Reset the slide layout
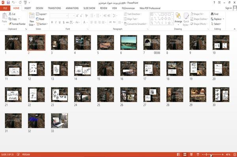Screen dimensions: 237x157 [x=40, y=19]
